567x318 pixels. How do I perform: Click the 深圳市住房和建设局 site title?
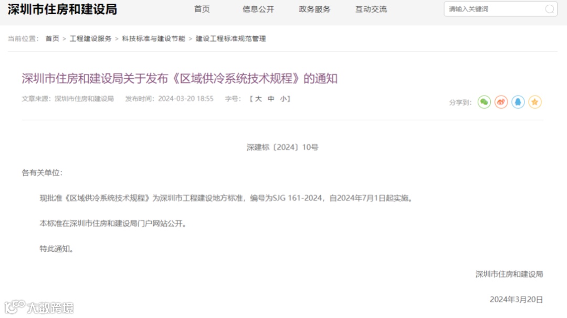tap(62, 9)
